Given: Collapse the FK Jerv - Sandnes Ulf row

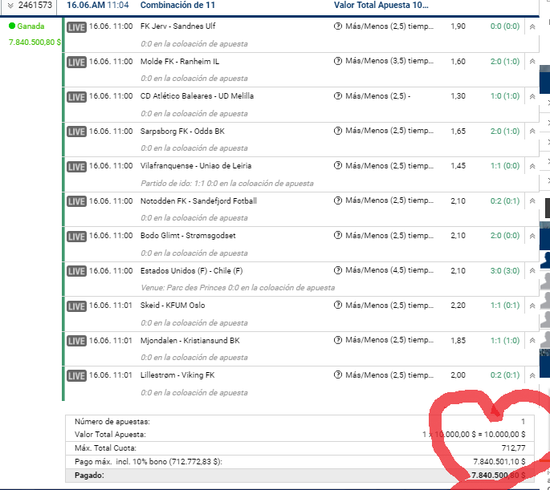Looking at the screenshot, I should tap(532, 26).
